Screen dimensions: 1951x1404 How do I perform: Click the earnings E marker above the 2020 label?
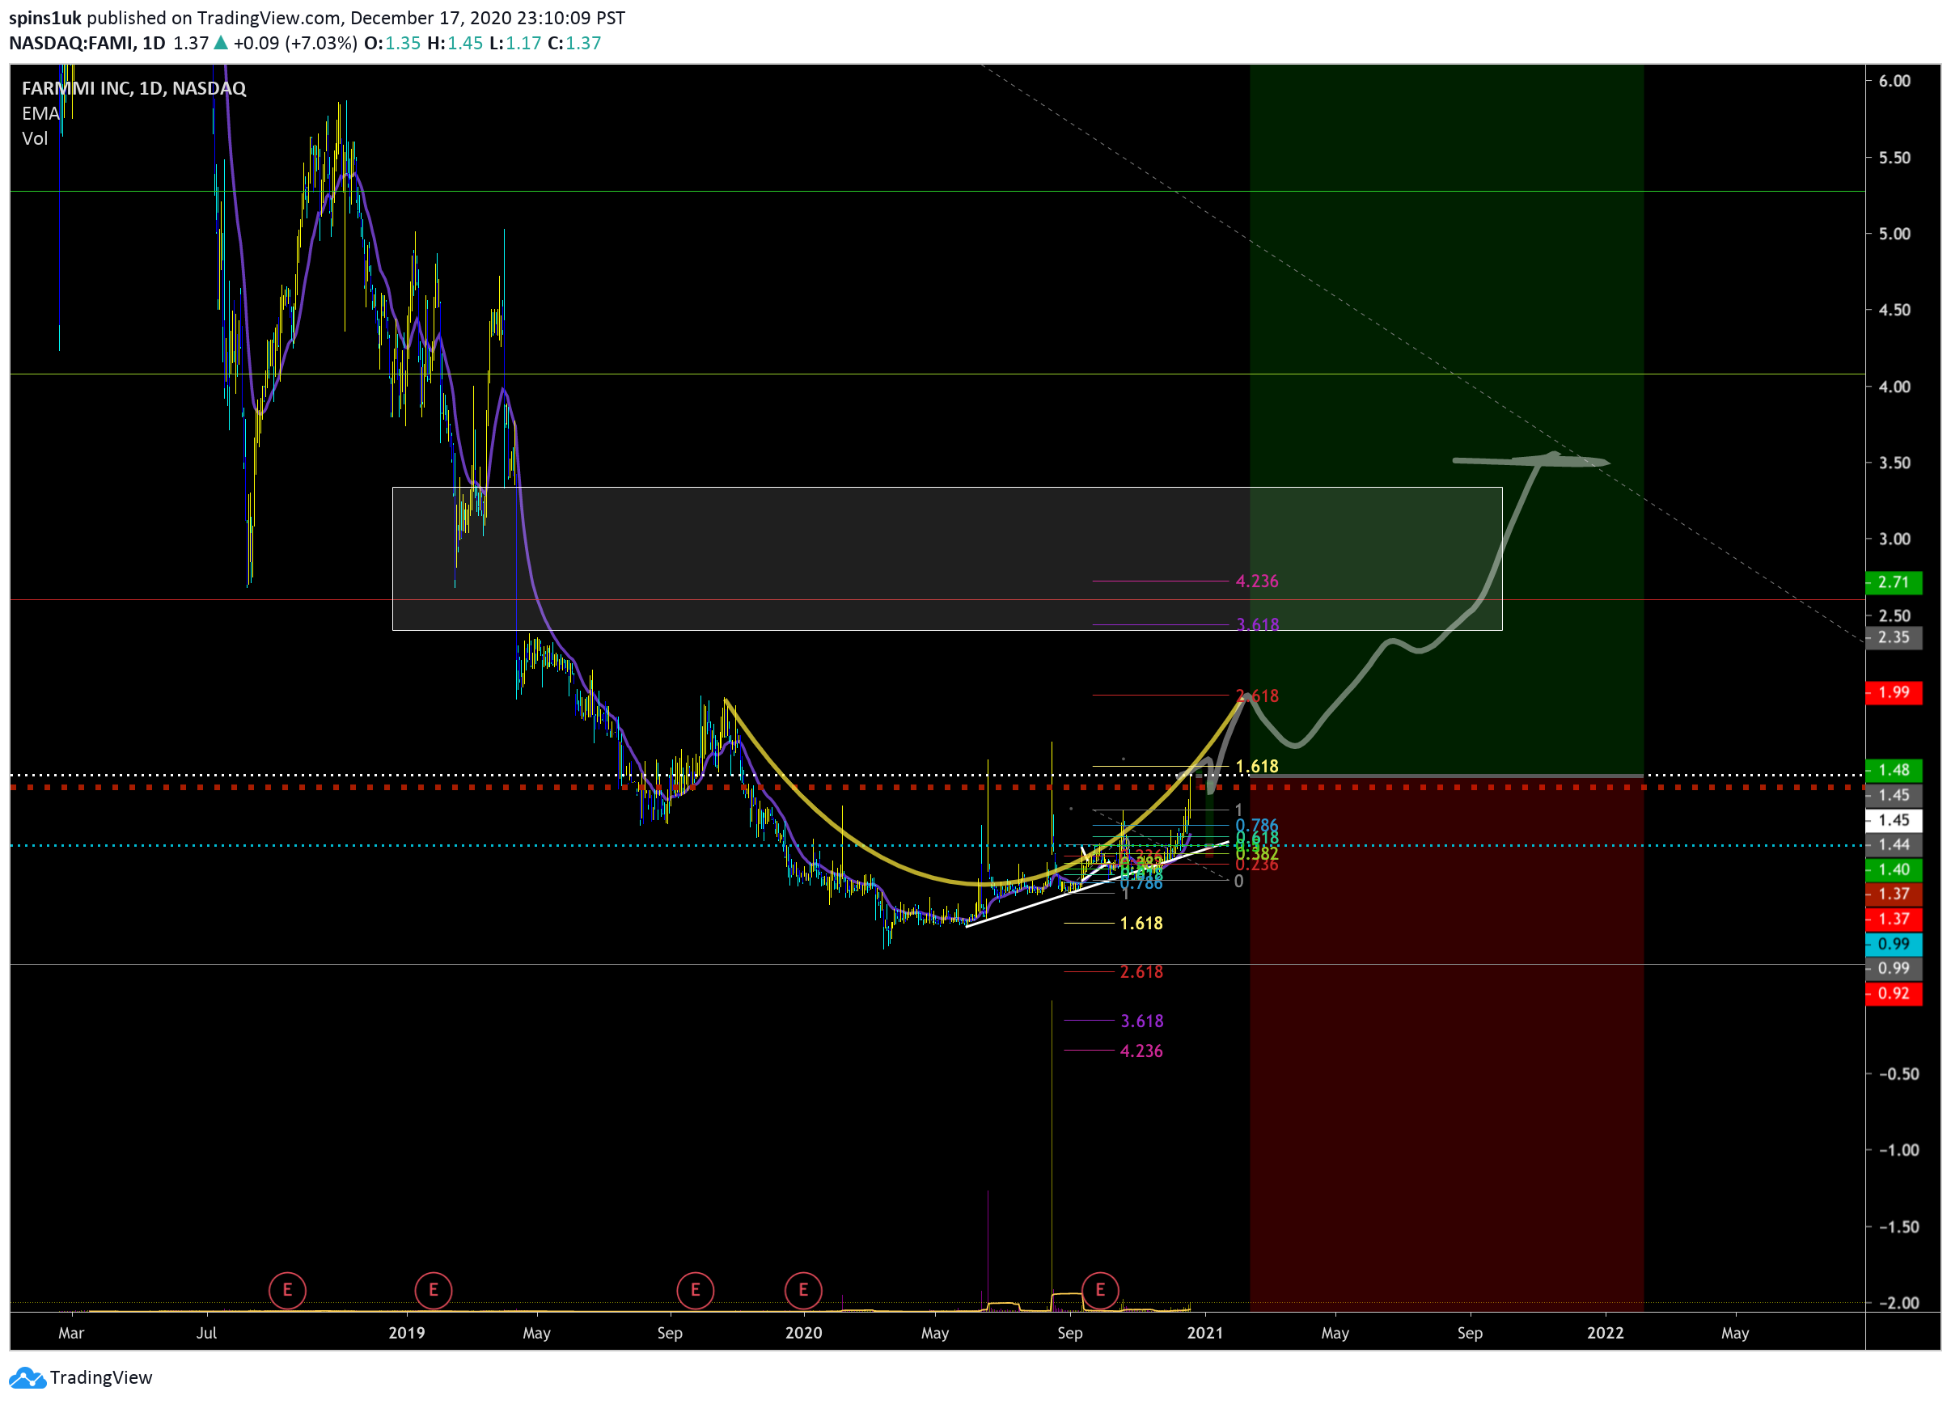(802, 1290)
